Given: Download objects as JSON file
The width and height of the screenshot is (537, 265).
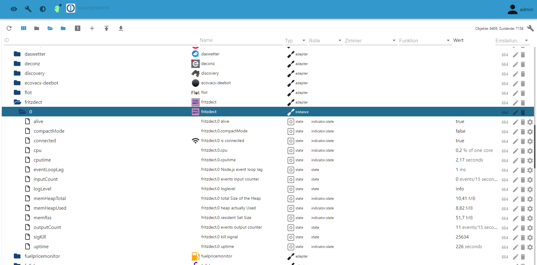Looking at the screenshot, I should coord(121,28).
